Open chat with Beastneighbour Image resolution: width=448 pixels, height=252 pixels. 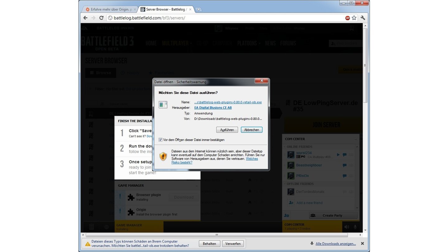[x=345, y=165]
